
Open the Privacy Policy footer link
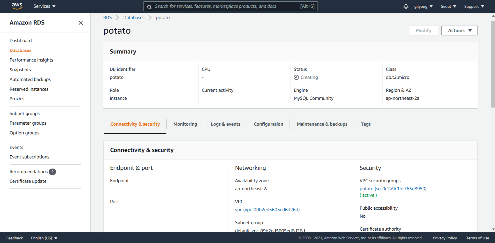(x=445, y=238)
